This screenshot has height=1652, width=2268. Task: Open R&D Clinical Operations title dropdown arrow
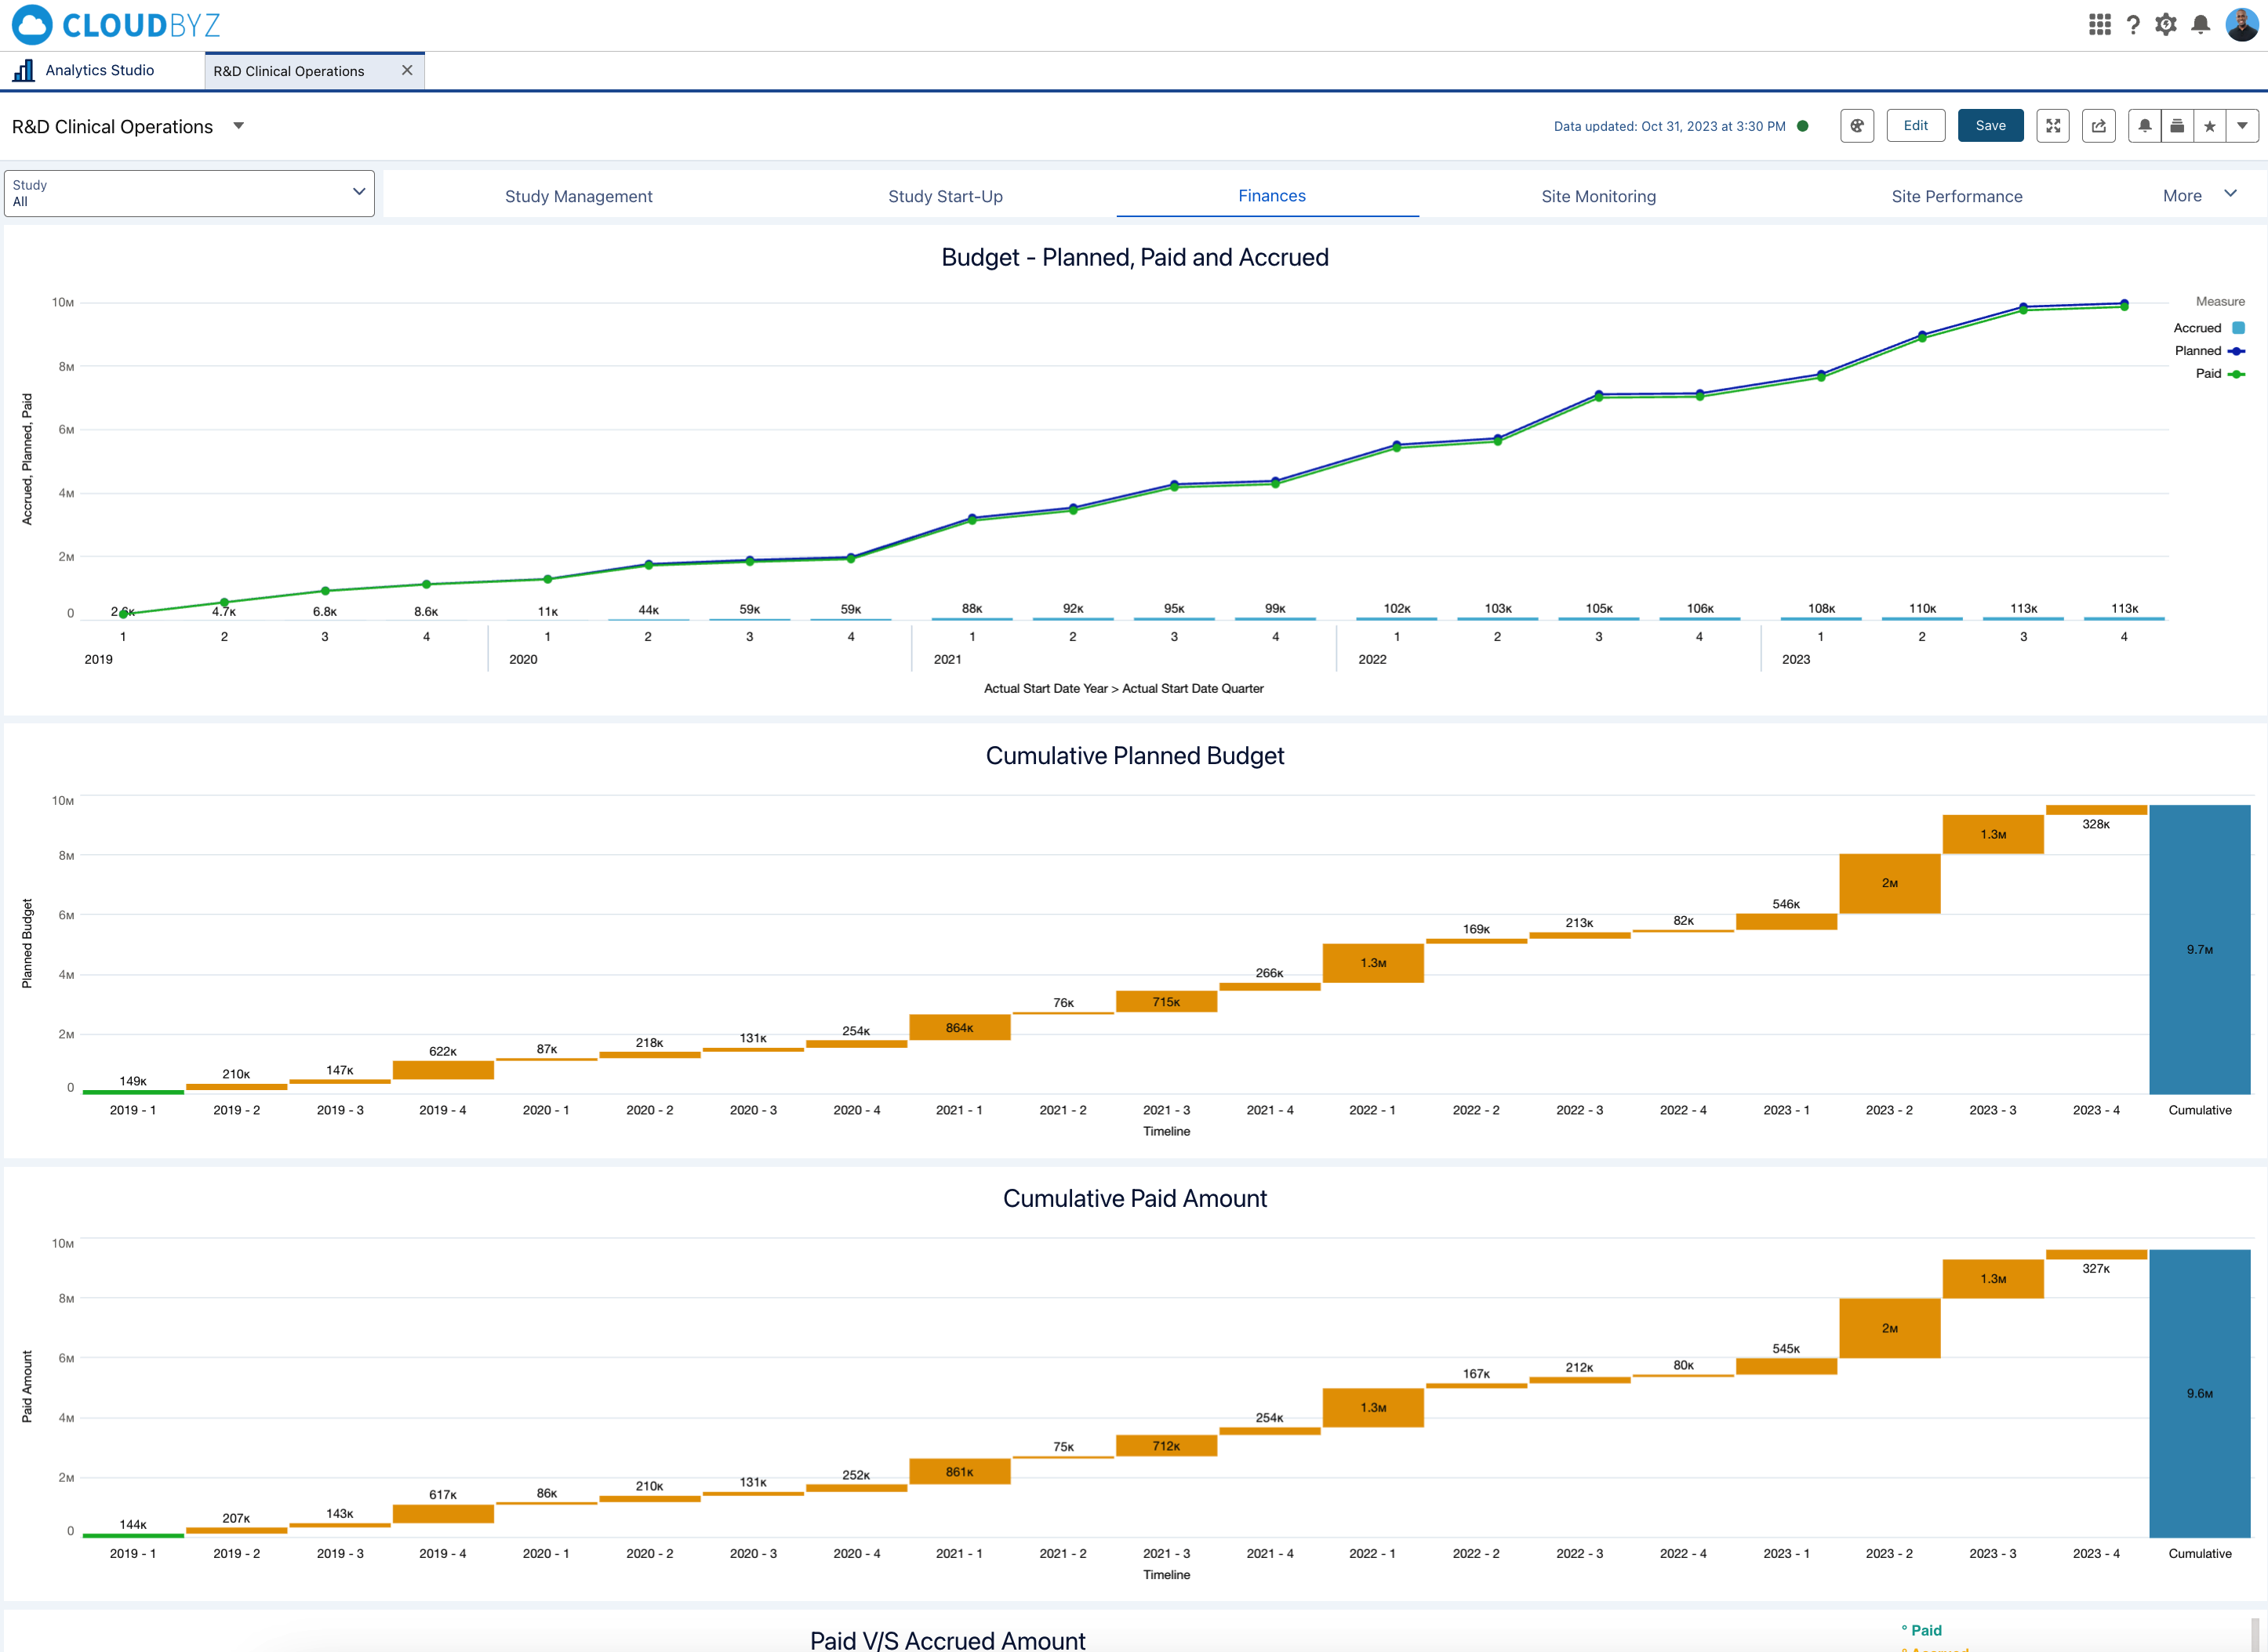[x=239, y=126]
